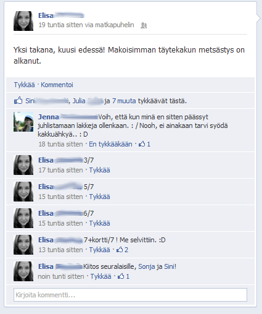Screen dimensions: 262x314
Task: Click the thumbs-up icon next to Sini's name
Action: [x=18, y=100]
